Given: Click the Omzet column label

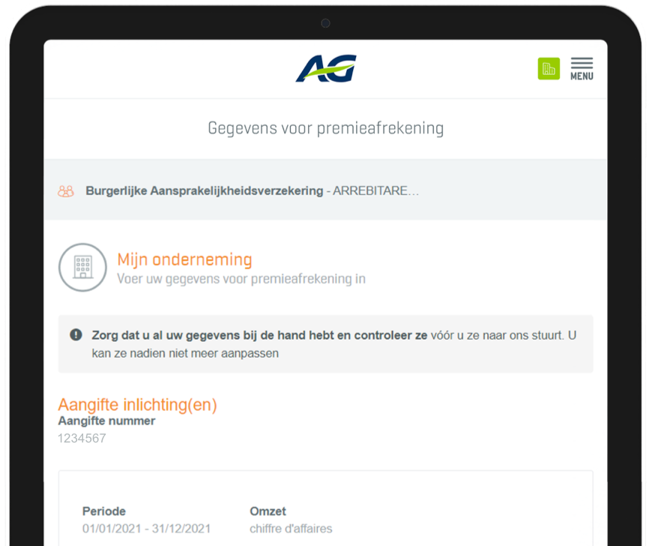Looking at the screenshot, I should (268, 511).
